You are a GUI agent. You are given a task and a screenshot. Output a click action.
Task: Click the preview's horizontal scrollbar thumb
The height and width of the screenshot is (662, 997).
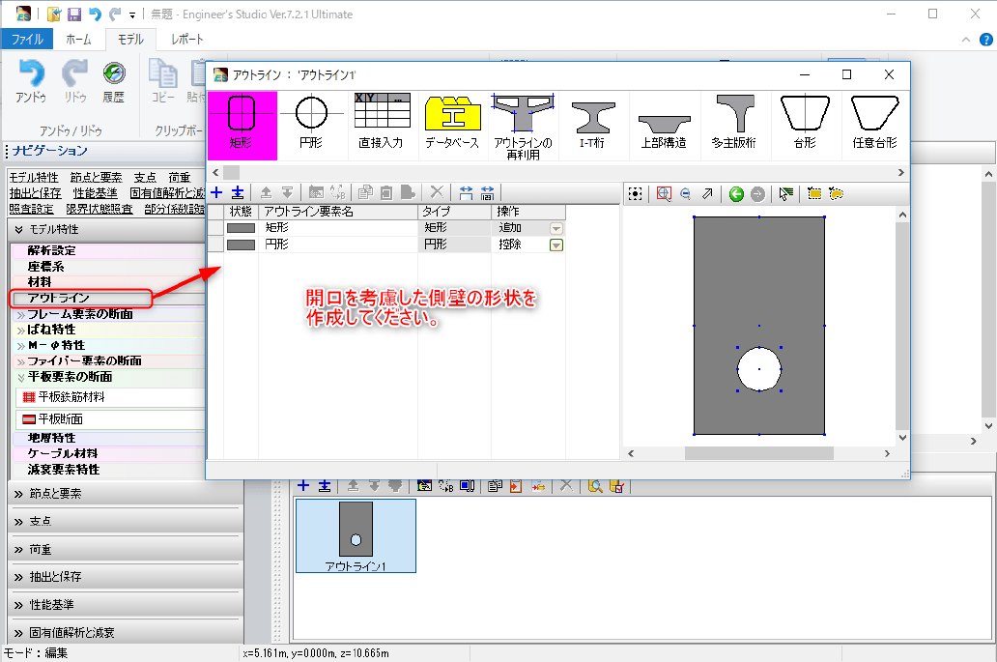pos(759,453)
